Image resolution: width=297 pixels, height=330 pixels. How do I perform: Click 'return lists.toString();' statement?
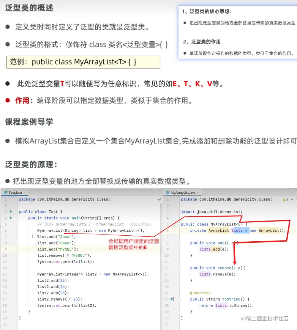226,305
